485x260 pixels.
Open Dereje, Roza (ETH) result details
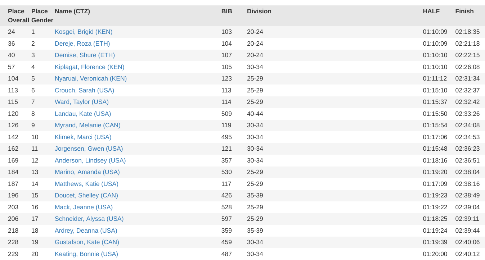pos(82,44)
